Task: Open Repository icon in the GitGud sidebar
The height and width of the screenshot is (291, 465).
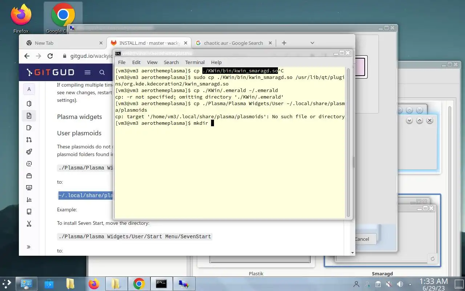Action: point(29,116)
